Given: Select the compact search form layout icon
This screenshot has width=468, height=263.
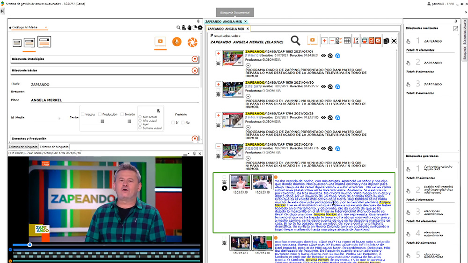Looking at the screenshot, I should tap(17, 43).
